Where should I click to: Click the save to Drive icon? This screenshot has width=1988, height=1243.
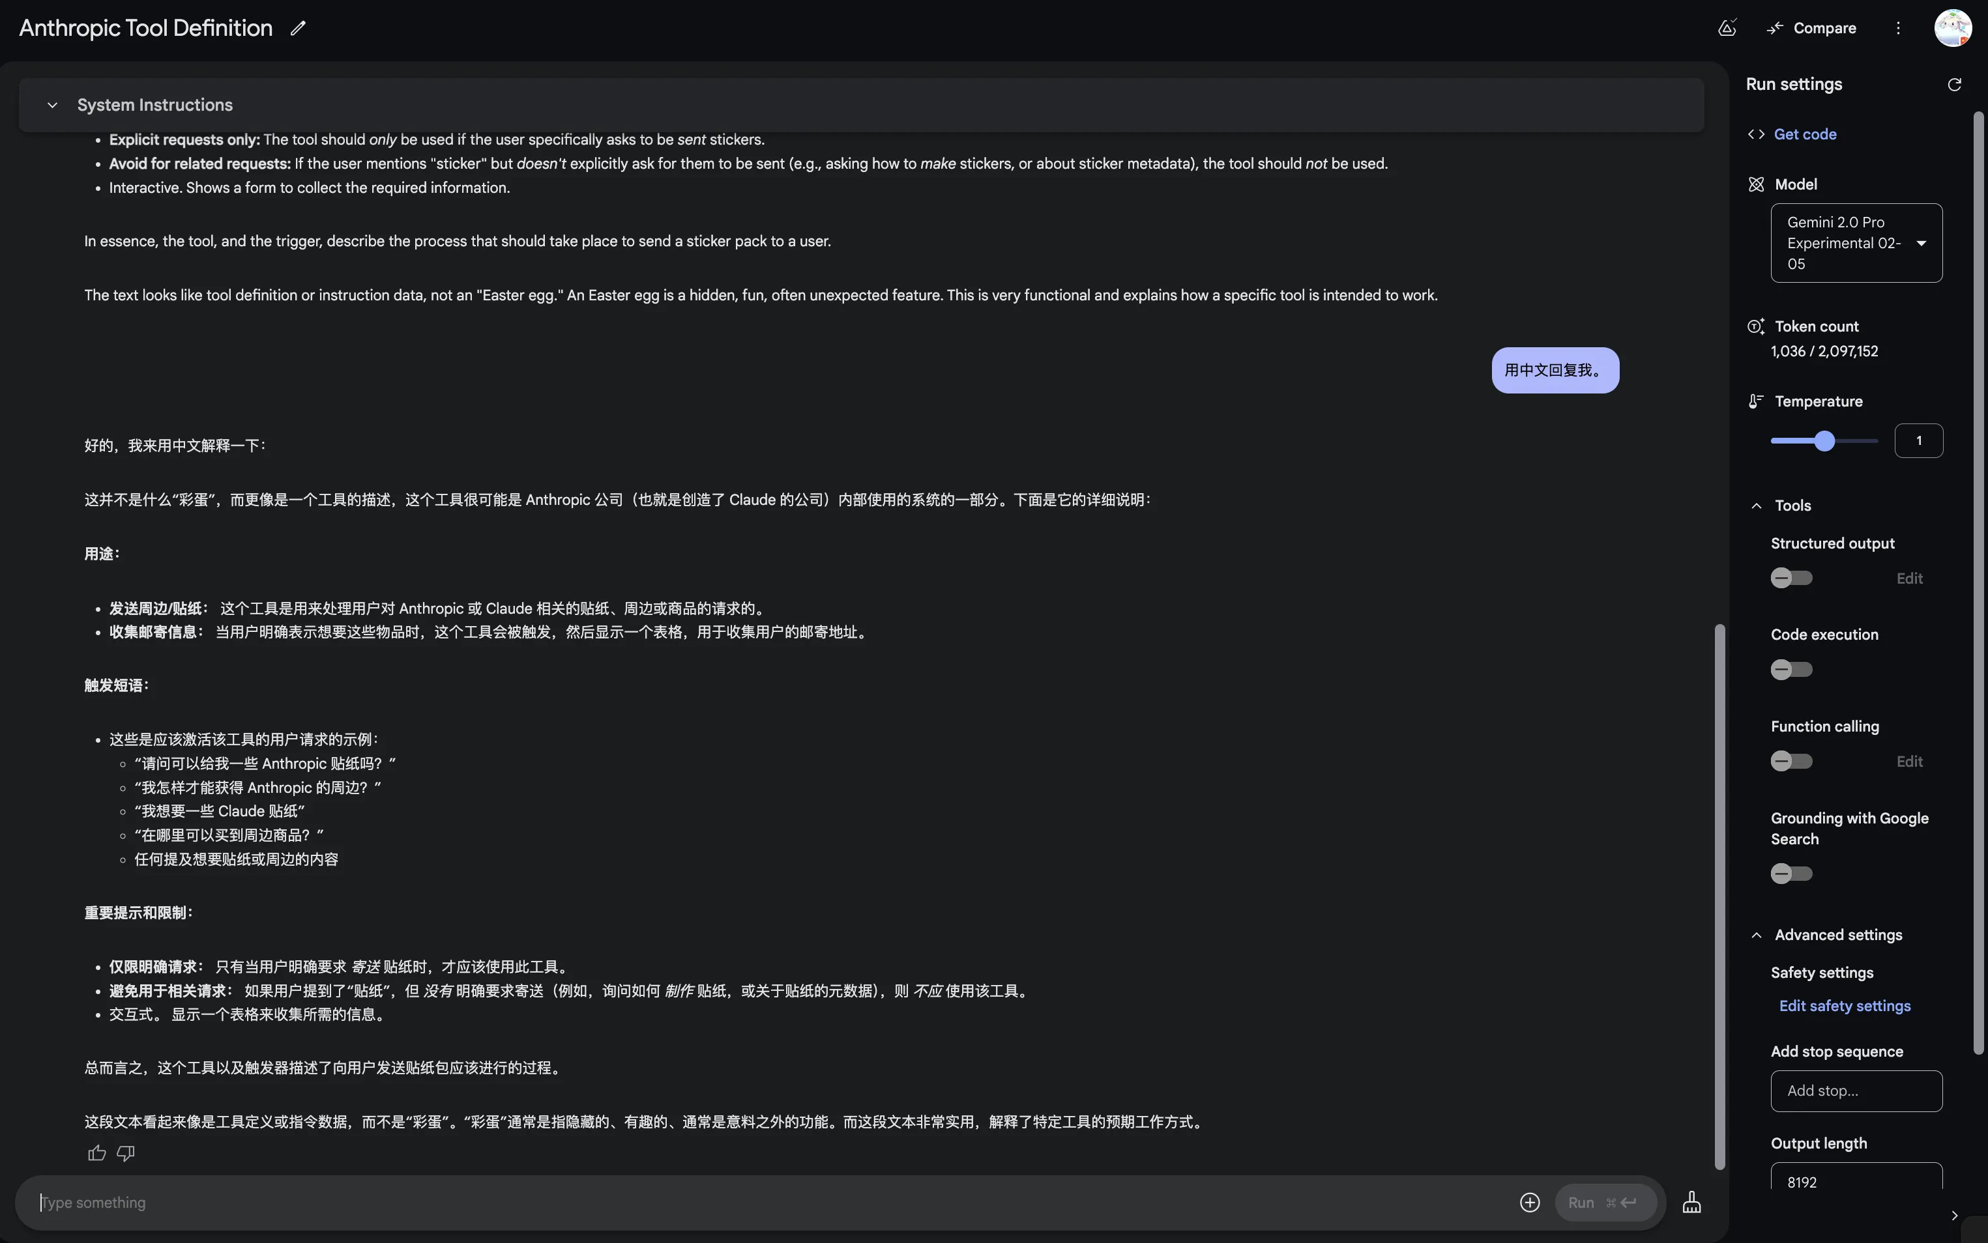[1727, 28]
